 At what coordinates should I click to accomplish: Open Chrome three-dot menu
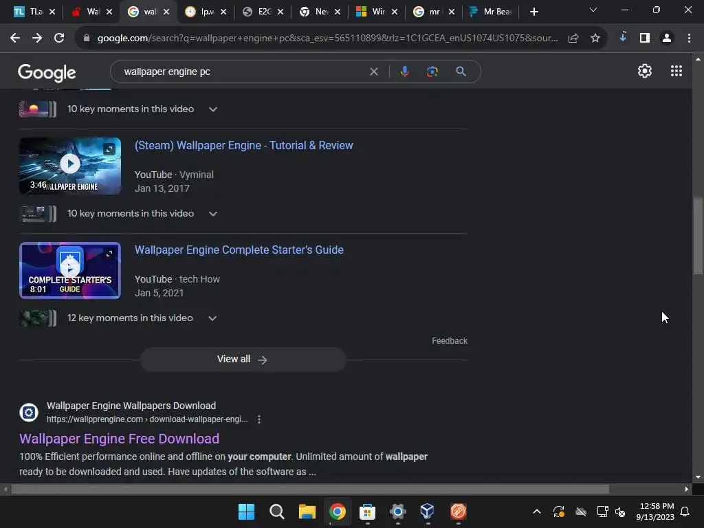click(689, 38)
